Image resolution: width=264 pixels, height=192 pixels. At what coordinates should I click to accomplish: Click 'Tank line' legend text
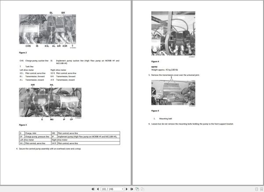click(29, 67)
